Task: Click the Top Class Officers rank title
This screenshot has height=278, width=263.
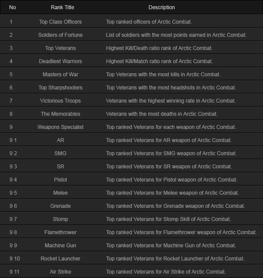Action: click(60, 22)
